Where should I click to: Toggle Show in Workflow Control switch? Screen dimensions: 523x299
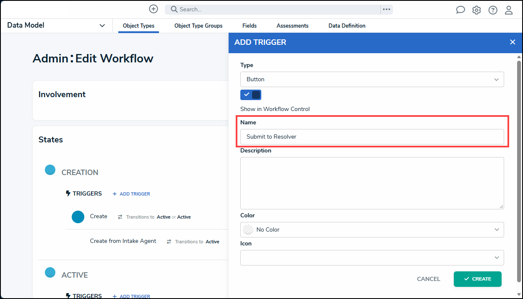(x=251, y=95)
